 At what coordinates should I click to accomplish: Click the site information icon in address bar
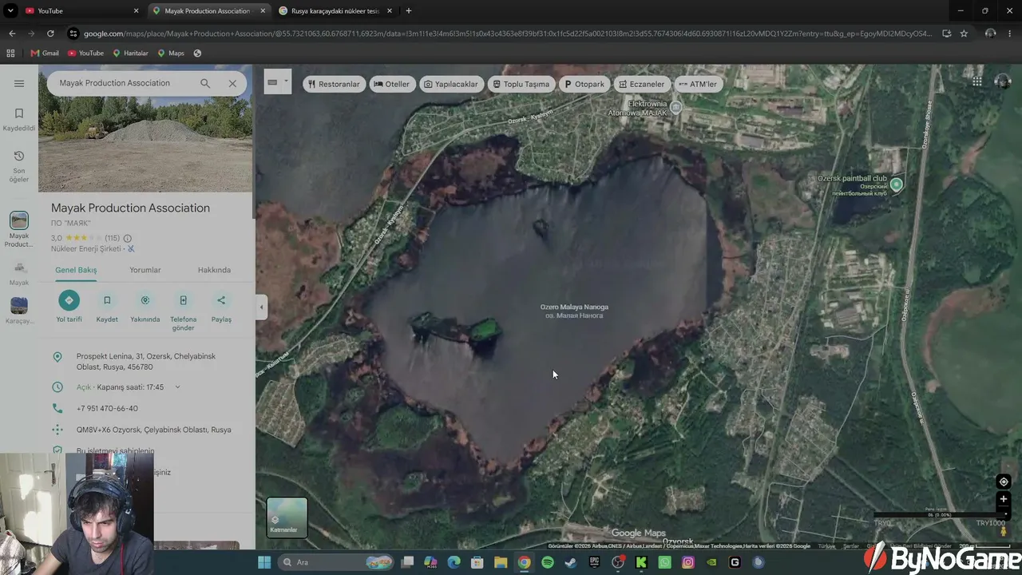[73, 34]
